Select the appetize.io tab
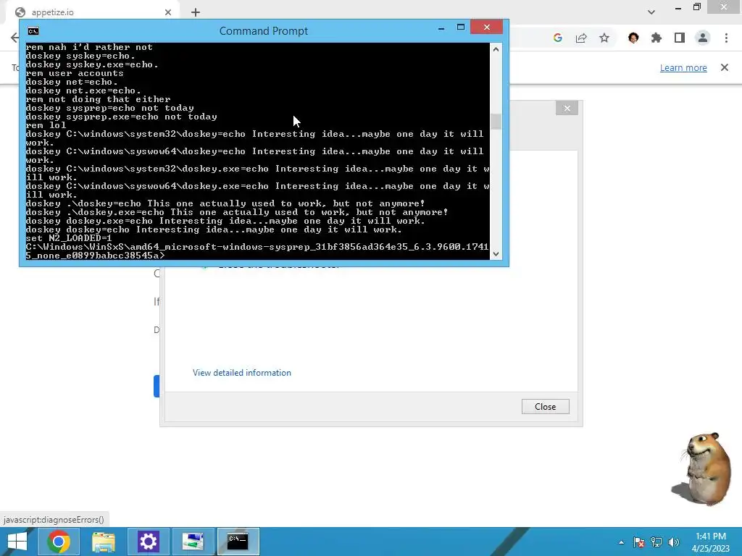 pos(93,12)
